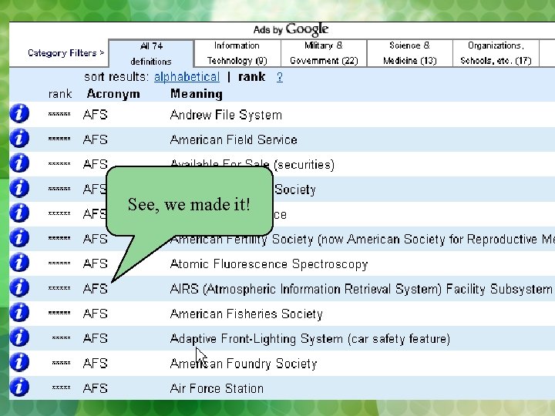Viewport: 555px width, 416px height.
Task: Select rank sort option
Action: [251, 77]
